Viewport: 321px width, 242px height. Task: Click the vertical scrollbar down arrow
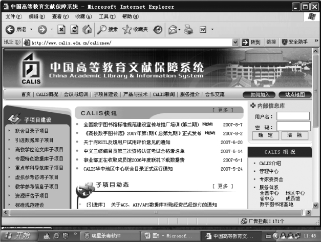point(315,205)
